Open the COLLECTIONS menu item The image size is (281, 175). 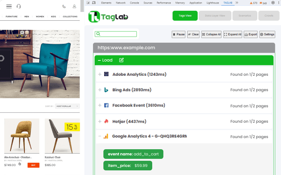[70, 17]
